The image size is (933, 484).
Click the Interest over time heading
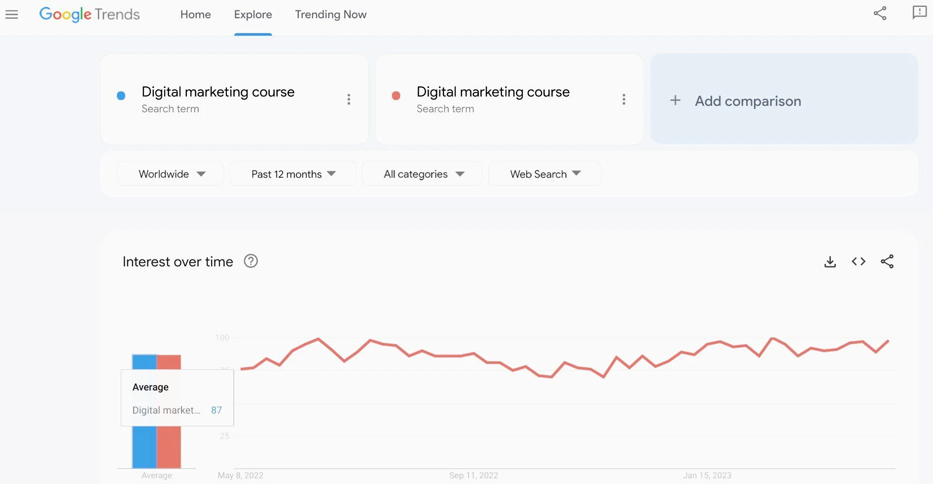[178, 261]
